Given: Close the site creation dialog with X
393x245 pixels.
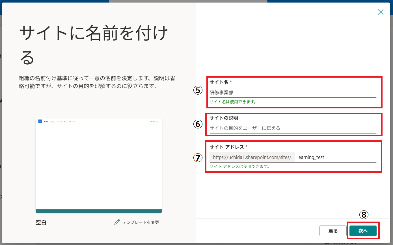Looking at the screenshot, I should (x=381, y=12).
